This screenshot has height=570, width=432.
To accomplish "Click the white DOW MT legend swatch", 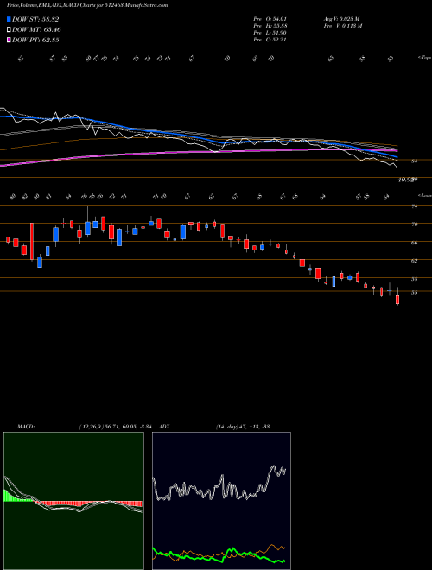I will click(9, 30).
